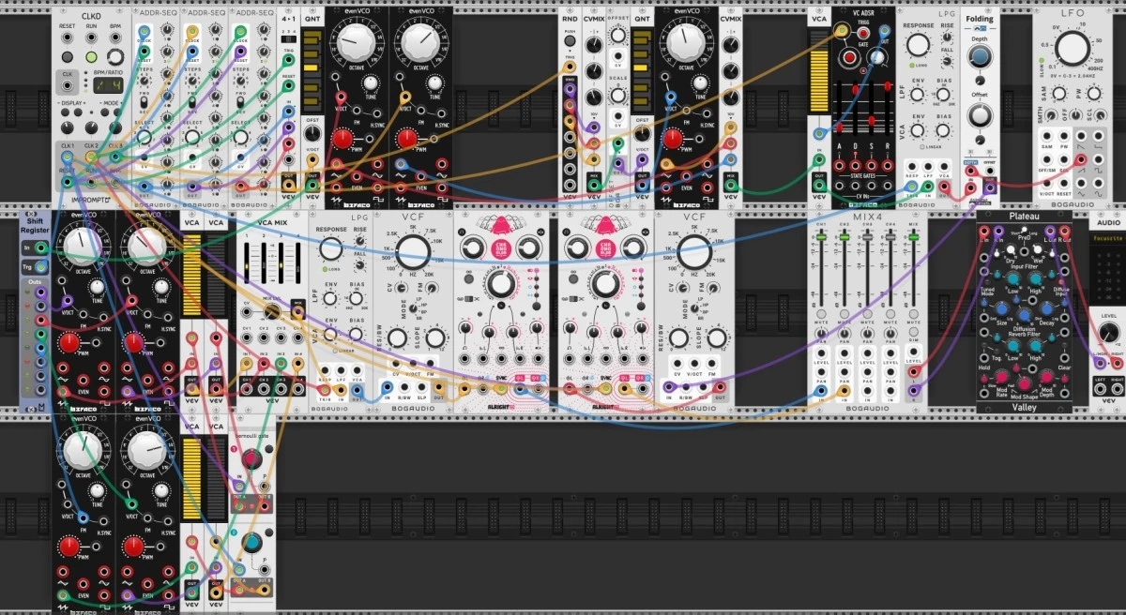This screenshot has width=1126, height=615.
Task: Click the Folding Offset knob
Action: [x=980, y=115]
